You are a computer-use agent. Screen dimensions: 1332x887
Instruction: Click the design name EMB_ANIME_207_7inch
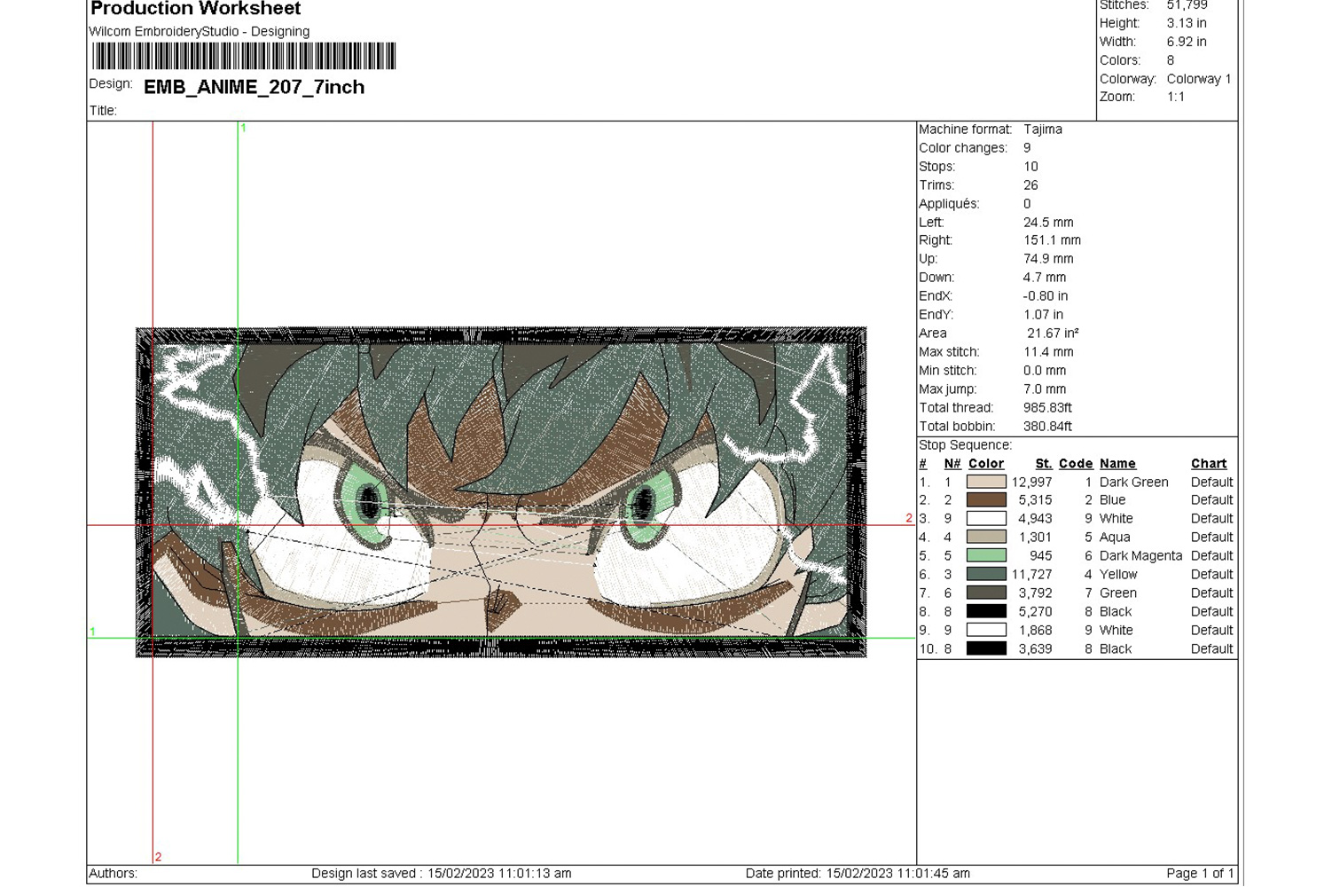[254, 87]
